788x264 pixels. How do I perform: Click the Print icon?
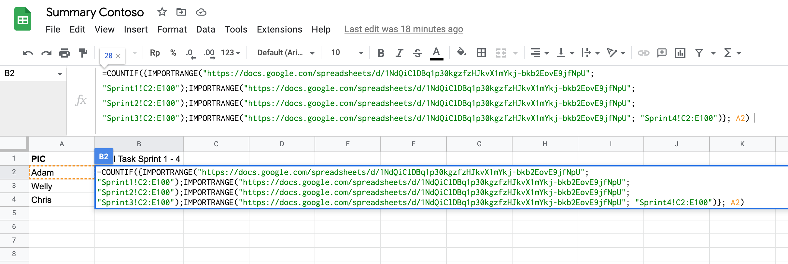(64, 53)
